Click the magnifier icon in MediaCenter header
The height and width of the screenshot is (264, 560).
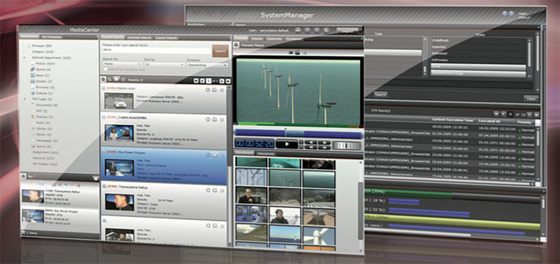coord(326,31)
